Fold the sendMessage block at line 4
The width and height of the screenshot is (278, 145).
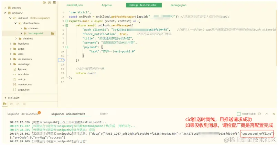click(67, 25)
